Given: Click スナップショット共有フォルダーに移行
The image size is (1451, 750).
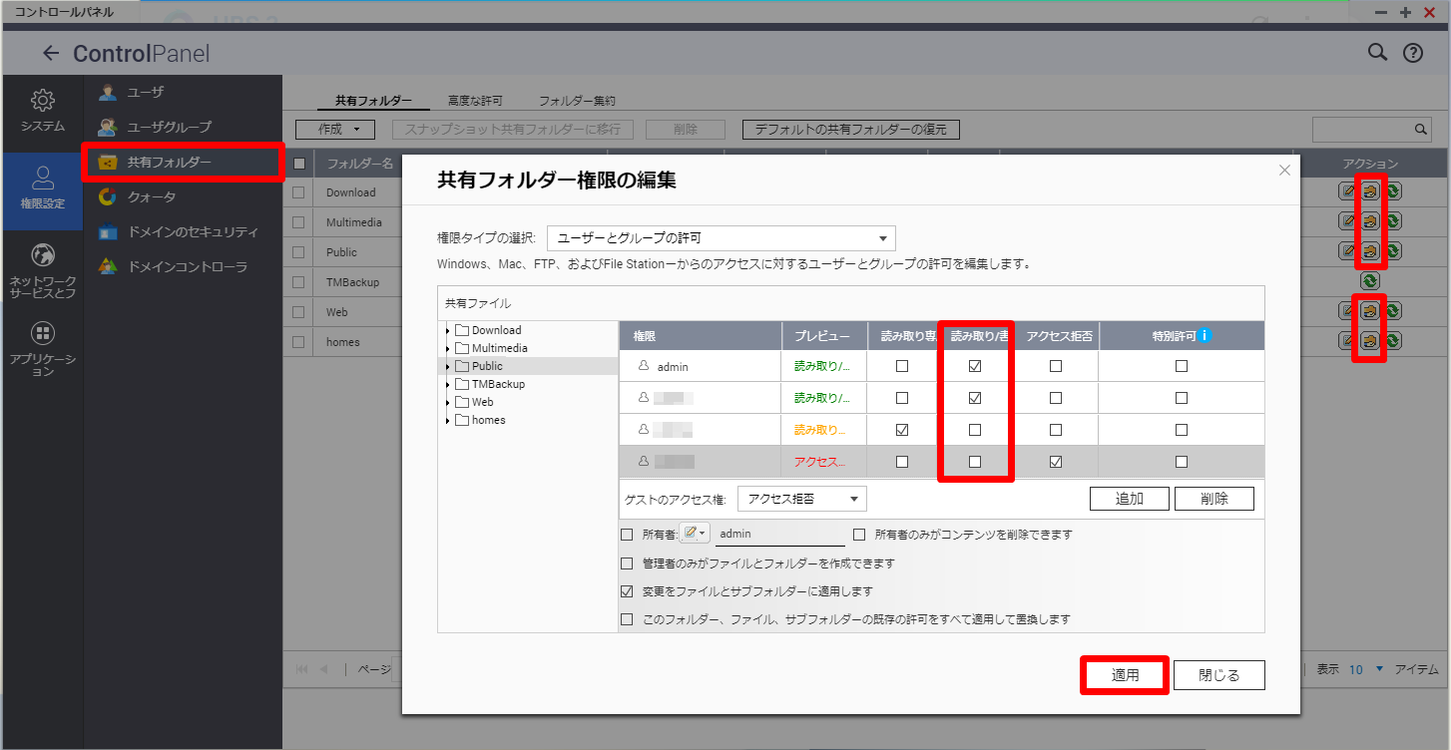Looking at the screenshot, I should [513, 130].
